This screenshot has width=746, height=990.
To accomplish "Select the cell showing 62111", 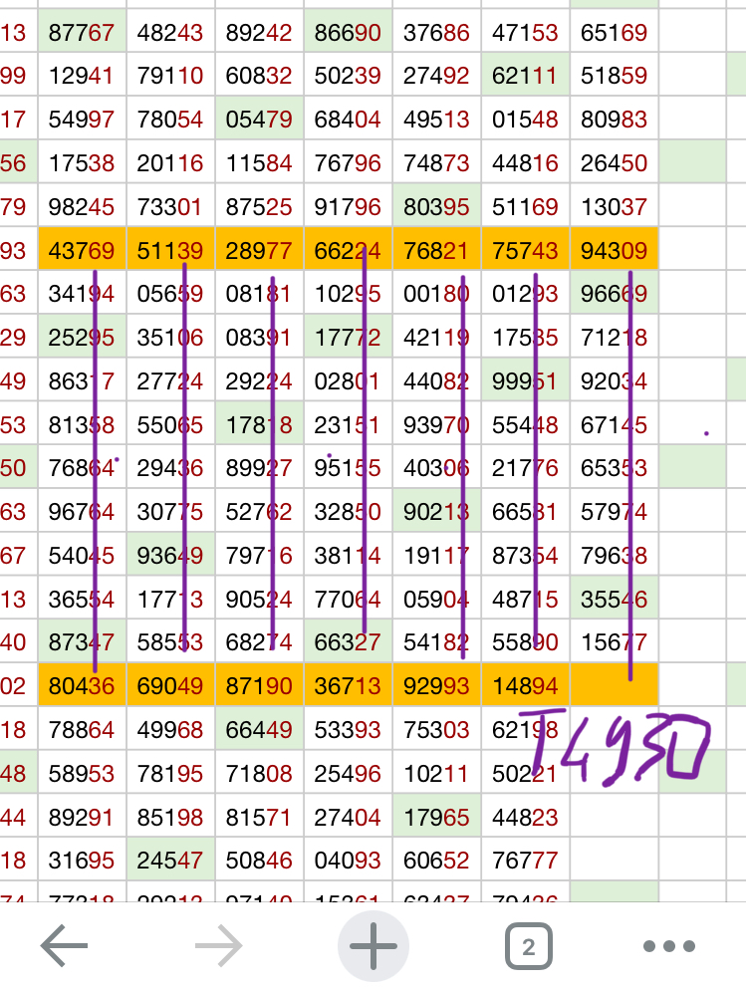I will [x=525, y=78].
